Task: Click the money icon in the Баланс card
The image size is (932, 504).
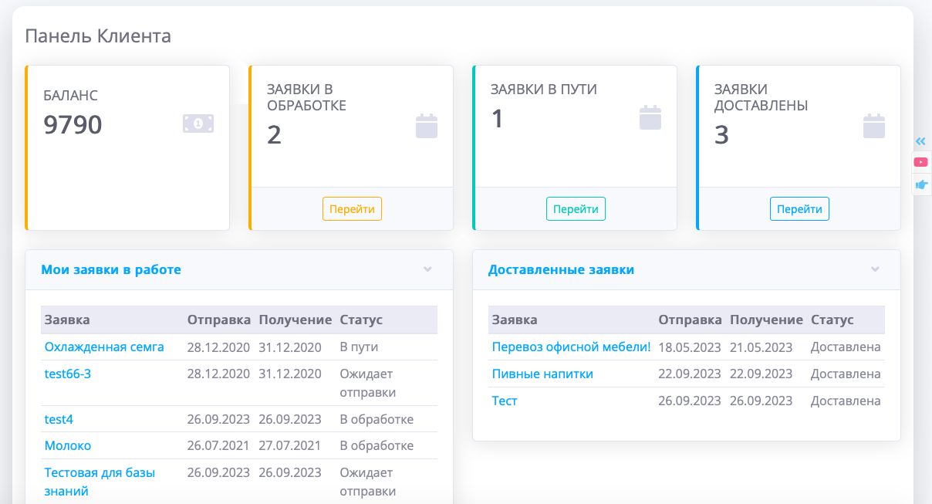Action: 198,123
